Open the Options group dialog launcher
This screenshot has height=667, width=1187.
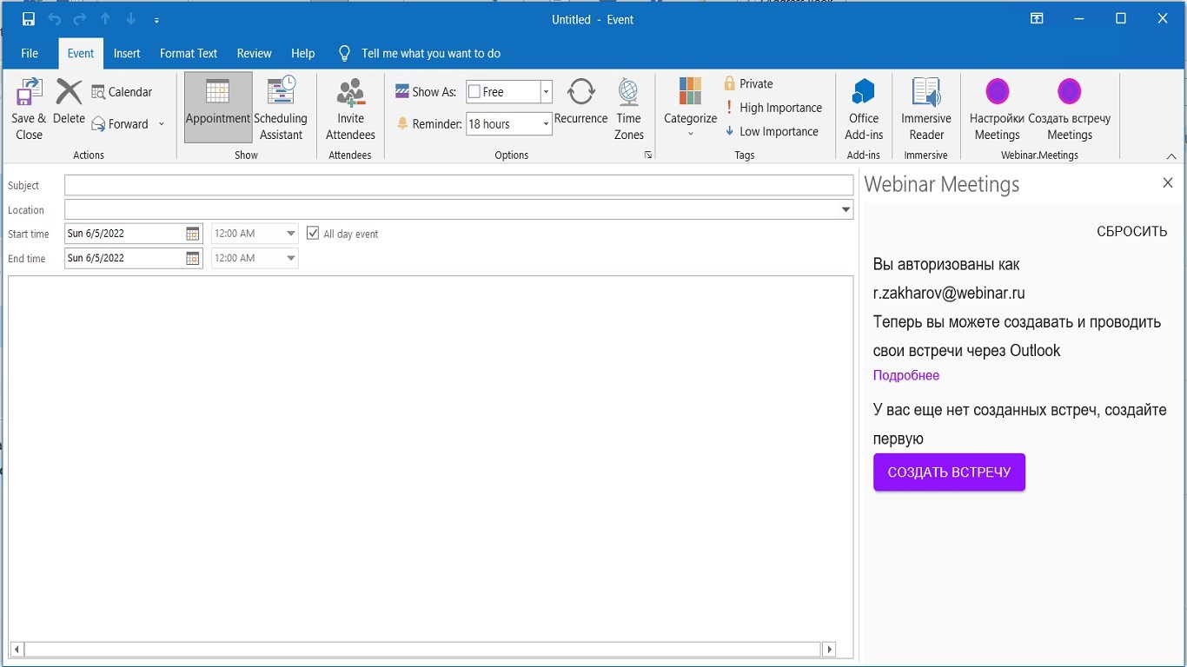pyautogui.click(x=647, y=155)
